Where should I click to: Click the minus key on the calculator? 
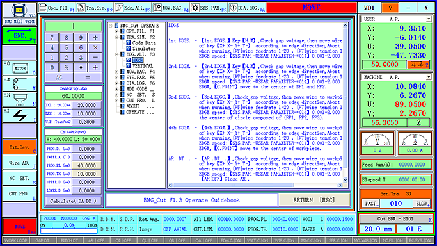tap(95, 58)
